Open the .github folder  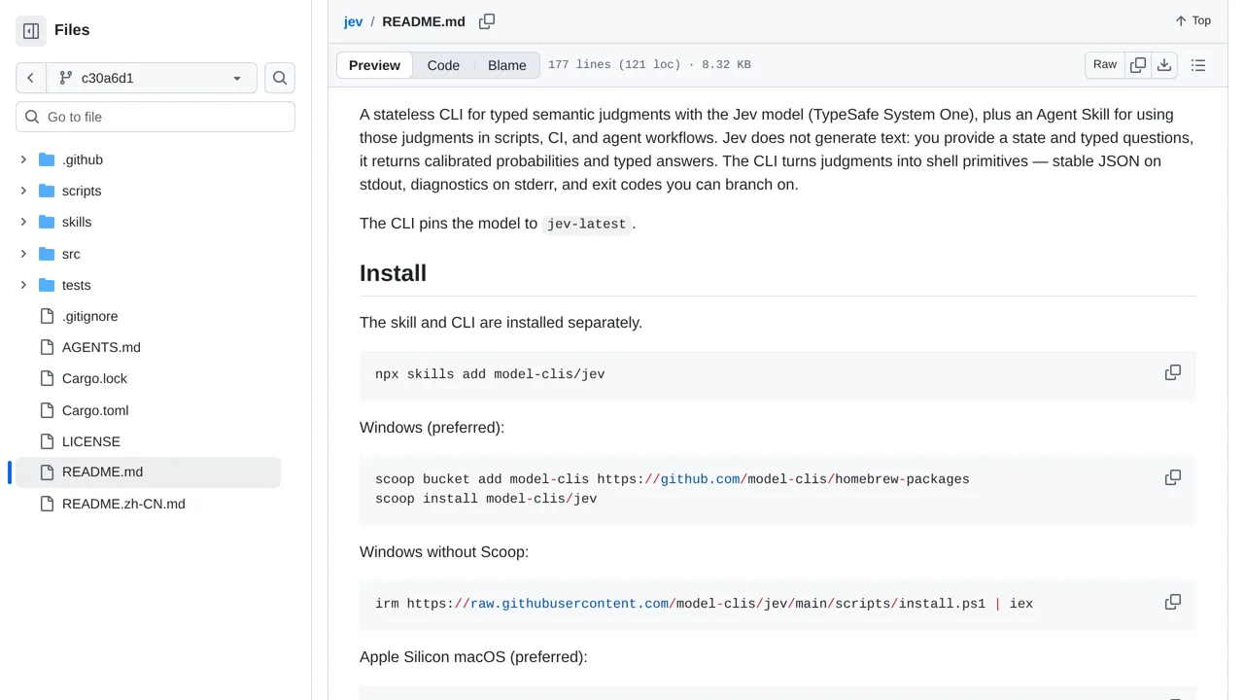(x=83, y=159)
